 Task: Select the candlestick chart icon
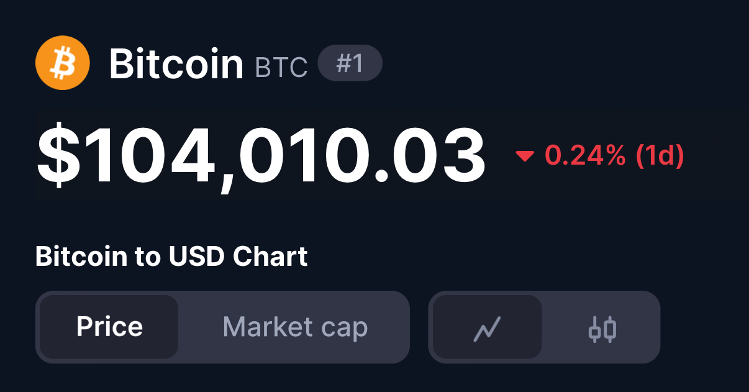coord(602,327)
